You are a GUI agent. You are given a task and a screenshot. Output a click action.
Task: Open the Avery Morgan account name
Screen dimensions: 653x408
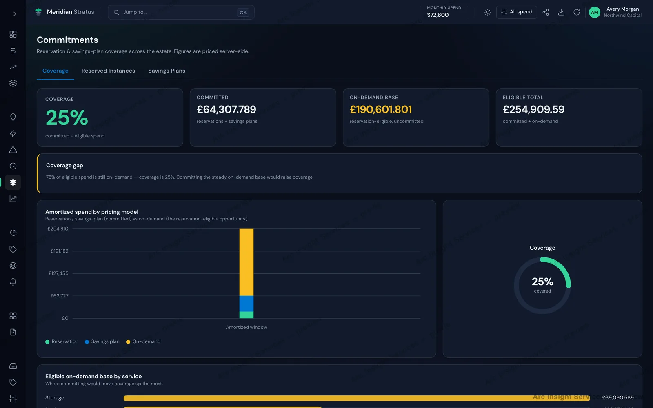(x=622, y=9)
